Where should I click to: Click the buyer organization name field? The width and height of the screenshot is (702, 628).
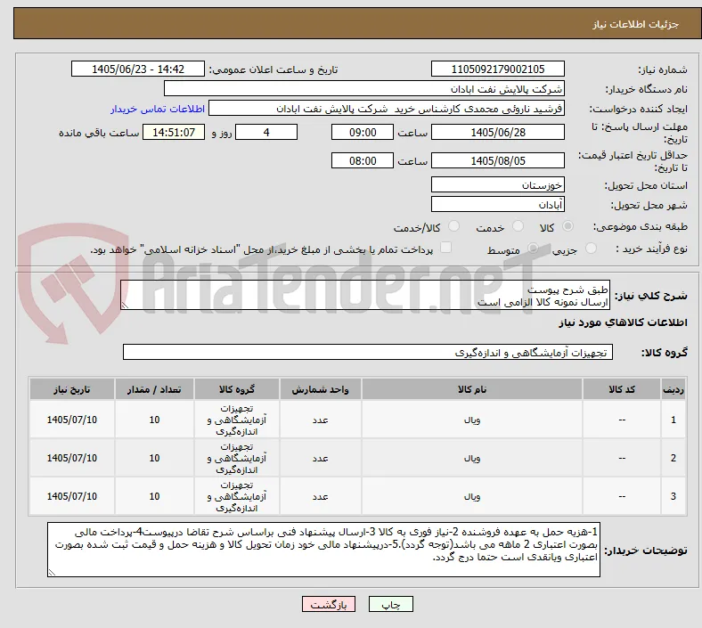click(x=364, y=88)
